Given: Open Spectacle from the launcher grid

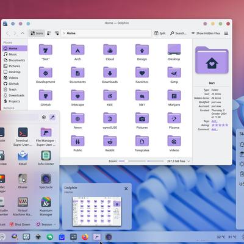Looking at the screenshot, I should (46, 181).
